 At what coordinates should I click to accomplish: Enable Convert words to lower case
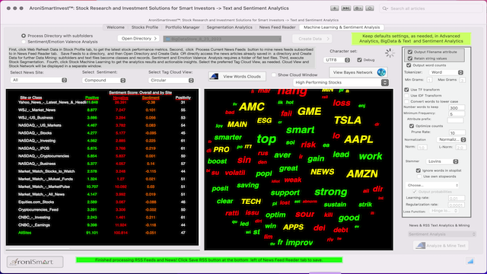406,101
